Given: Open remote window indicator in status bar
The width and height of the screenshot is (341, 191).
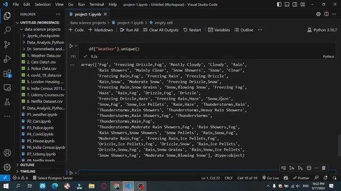Looking at the screenshot, I should 5,178.
